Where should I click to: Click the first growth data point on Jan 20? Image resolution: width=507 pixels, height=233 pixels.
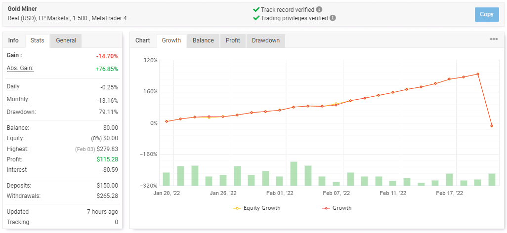click(166, 121)
